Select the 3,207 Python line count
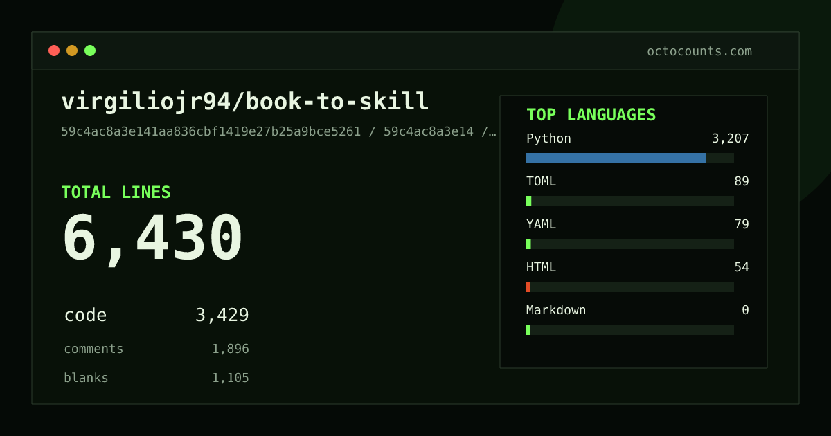 [x=730, y=138]
